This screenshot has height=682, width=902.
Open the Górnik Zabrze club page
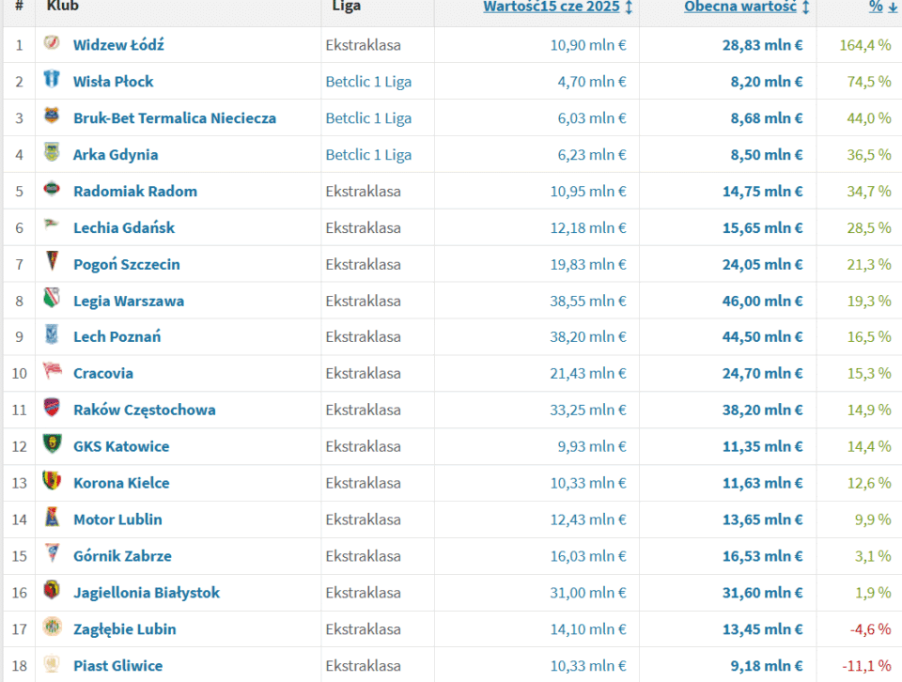(122, 556)
